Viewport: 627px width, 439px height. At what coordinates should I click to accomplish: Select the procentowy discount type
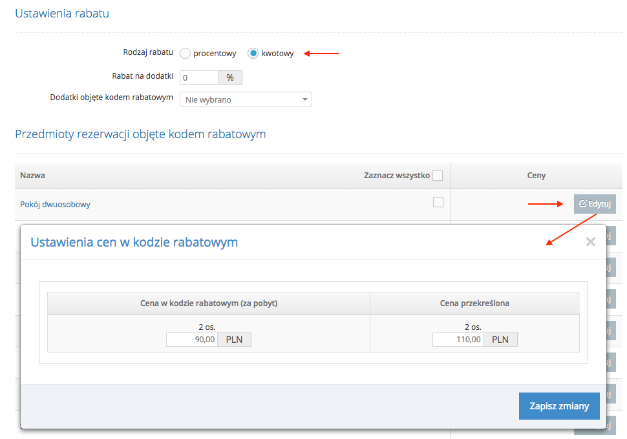pyautogui.click(x=185, y=53)
